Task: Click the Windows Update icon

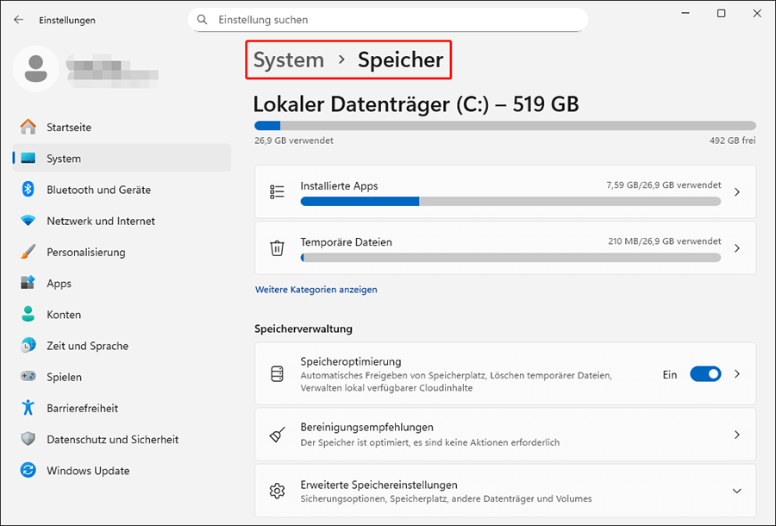Action: [x=28, y=471]
